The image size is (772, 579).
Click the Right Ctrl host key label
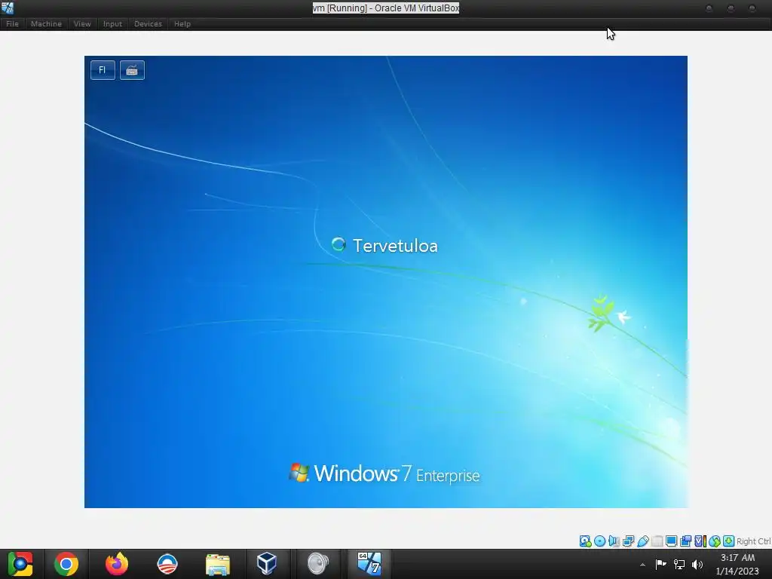pos(753,541)
